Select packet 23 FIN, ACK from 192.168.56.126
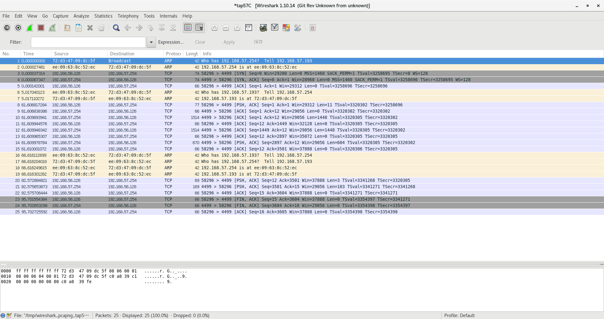 [302, 199]
